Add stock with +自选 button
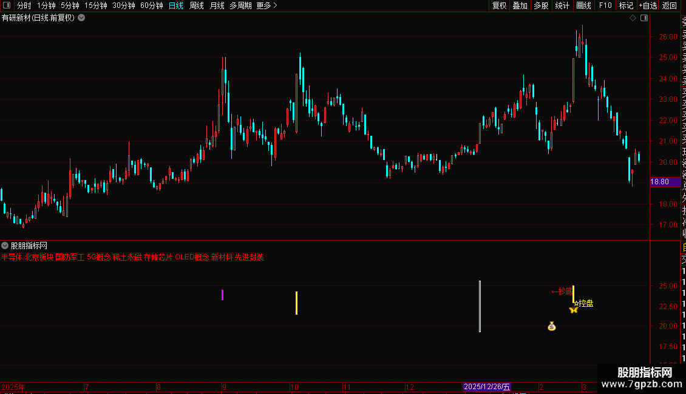686x394 pixels. coord(648,5)
